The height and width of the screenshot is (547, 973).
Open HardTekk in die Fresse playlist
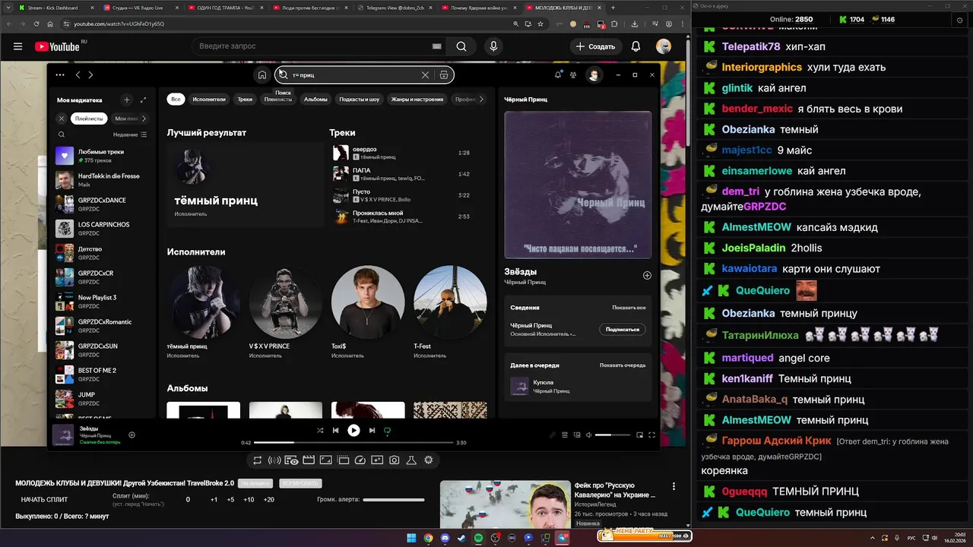(x=101, y=180)
